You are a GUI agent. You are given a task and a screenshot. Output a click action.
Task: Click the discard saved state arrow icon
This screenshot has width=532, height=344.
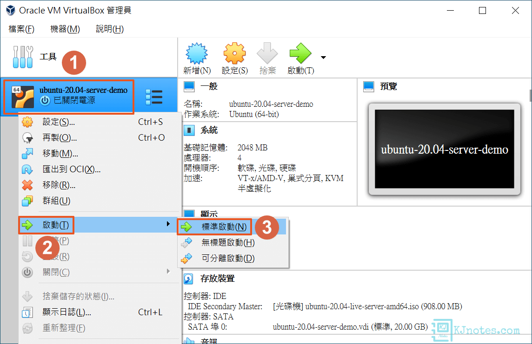27,296
